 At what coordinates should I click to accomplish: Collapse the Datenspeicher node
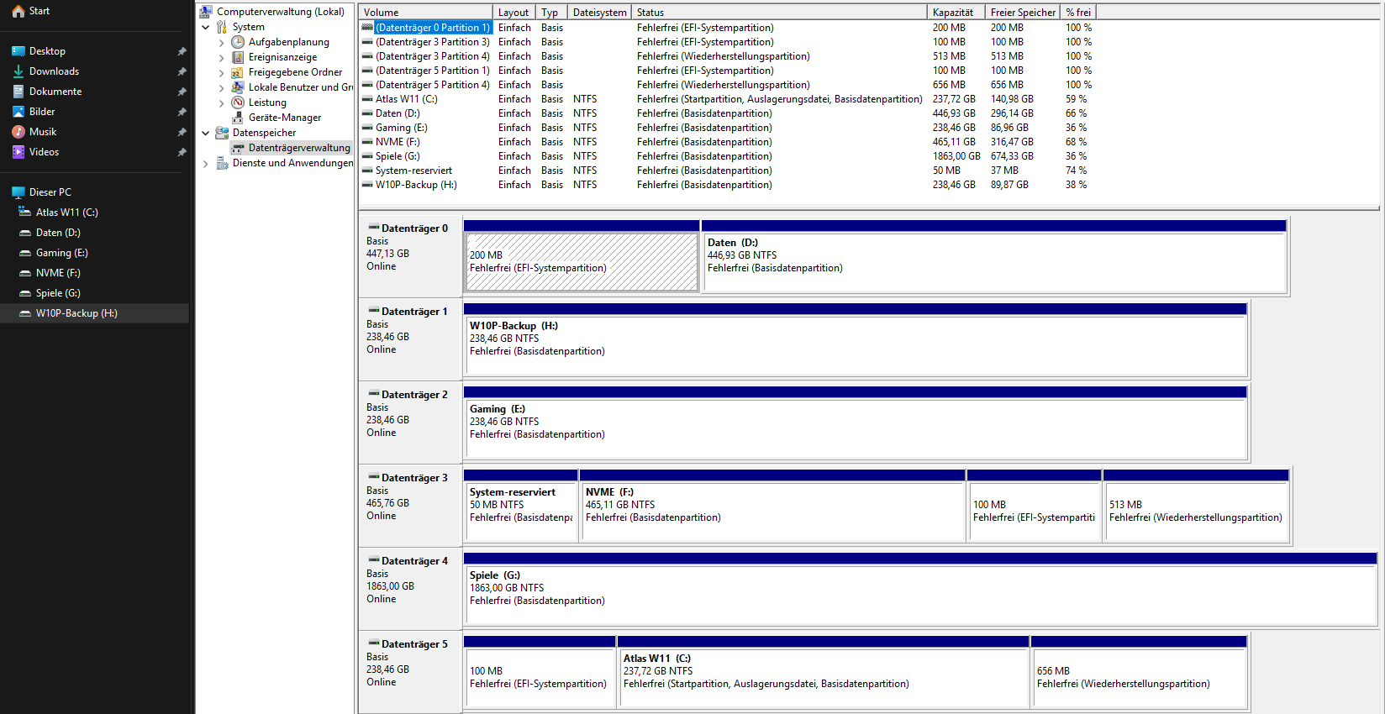[x=205, y=133]
